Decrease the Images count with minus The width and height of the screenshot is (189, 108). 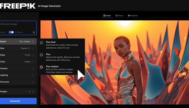tap(26, 91)
